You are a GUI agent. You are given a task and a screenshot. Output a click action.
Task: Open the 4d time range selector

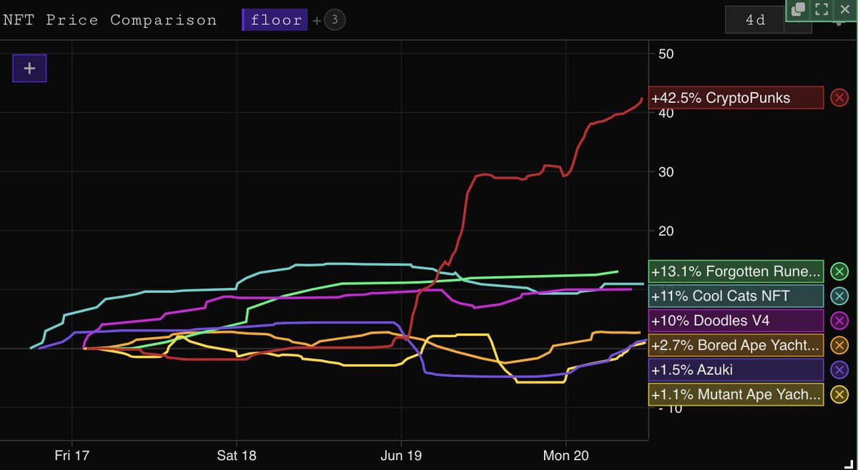756,20
